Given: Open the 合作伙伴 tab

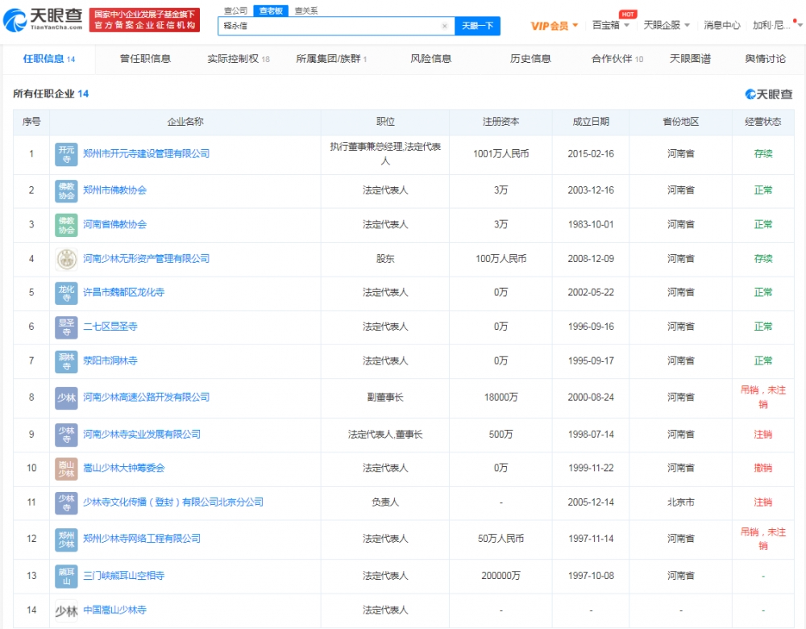Looking at the screenshot, I should pyautogui.click(x=617, y=59).
